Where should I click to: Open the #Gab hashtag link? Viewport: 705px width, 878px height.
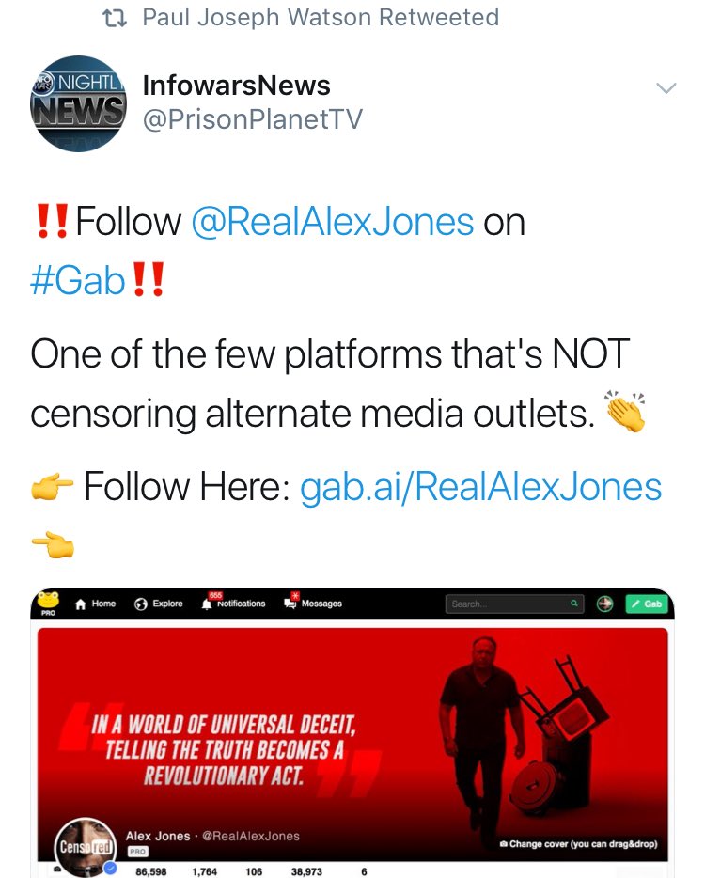pos(77,280)
